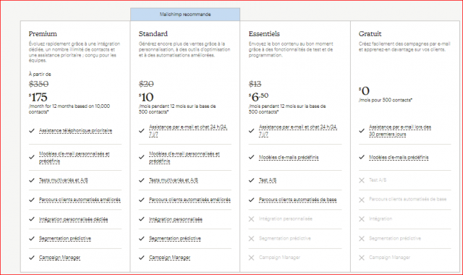Click checkmark beside Gratuit 'Modèles d'e-mails prédéfinis'
This screenshot has width=463, height=275.
tap(362, 157)
